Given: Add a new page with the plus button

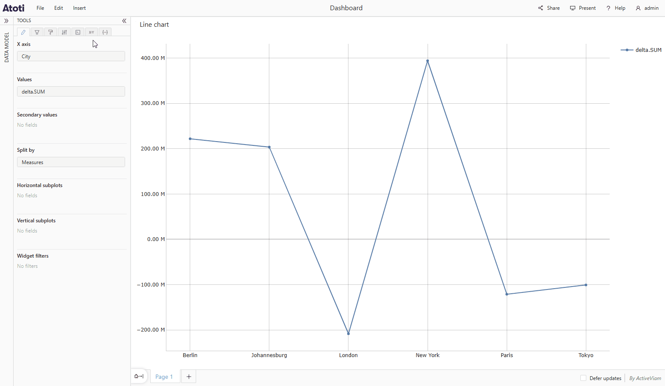Looking at the screenshot, I should coord(188,376).
